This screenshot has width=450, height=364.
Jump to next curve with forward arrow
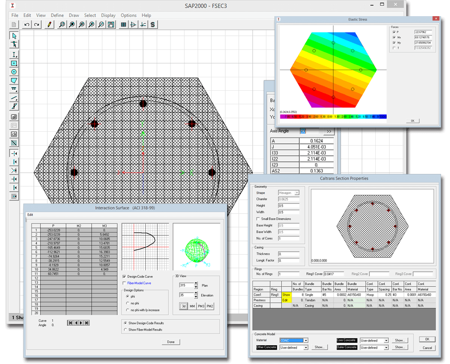click(81, 323)
